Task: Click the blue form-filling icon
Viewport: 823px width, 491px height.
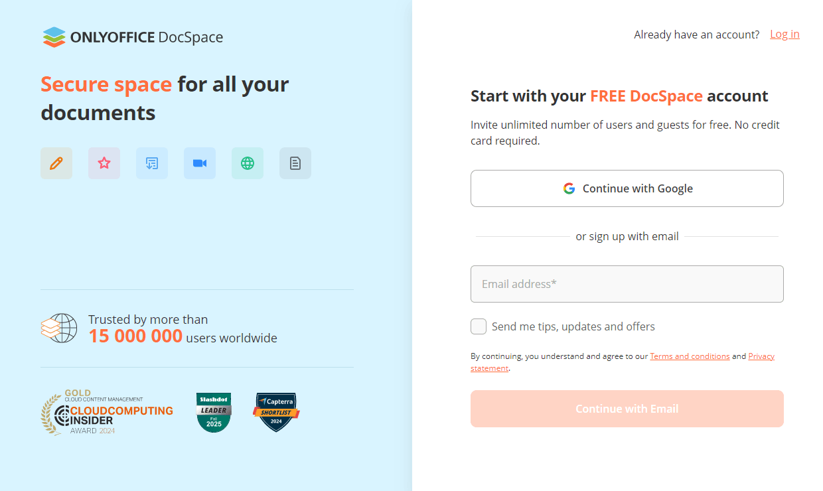Action: [x=152, y=163]
